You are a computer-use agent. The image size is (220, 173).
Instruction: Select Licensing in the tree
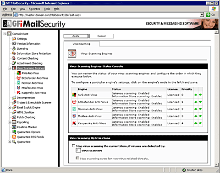pyautogui.click(x=22, y=49)
